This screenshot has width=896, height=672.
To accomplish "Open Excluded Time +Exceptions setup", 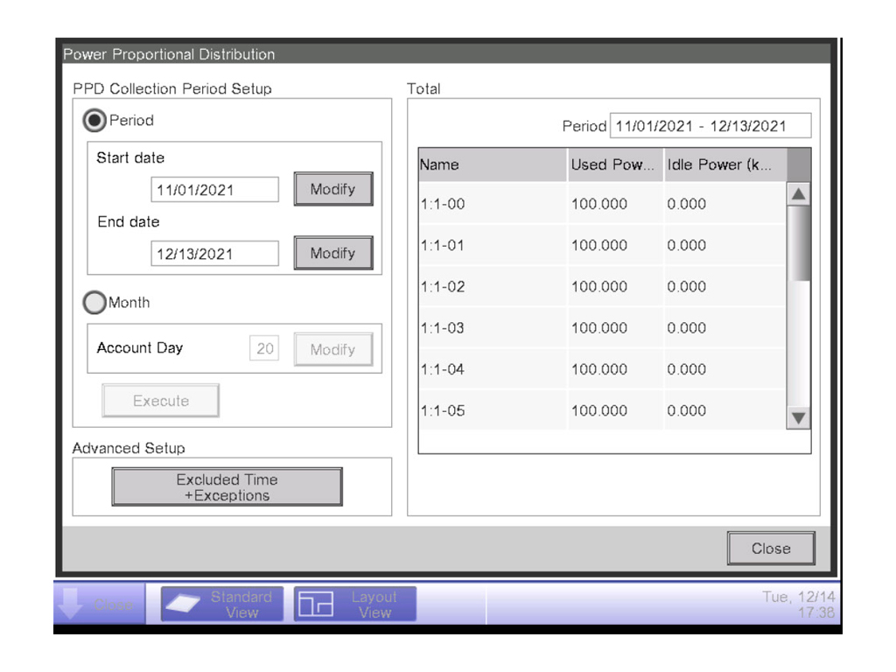I will [227, 487].
